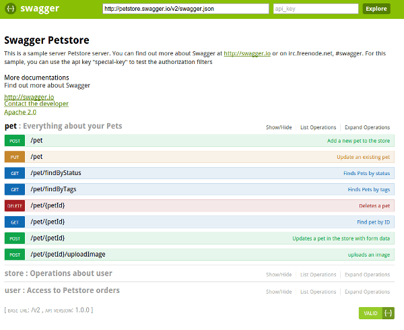Click List Operations for store section
This screenshot has height=330, width=404.
tap(318, 275)
